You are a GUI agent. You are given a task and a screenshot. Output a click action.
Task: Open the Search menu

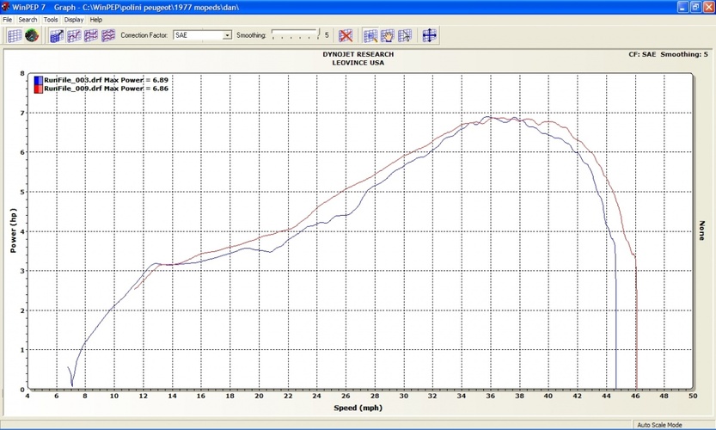coord(28,19)
